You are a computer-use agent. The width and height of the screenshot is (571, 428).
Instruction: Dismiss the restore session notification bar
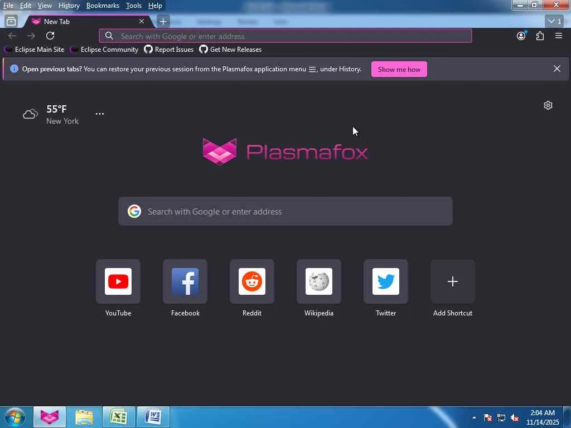[x=557, y=69]
